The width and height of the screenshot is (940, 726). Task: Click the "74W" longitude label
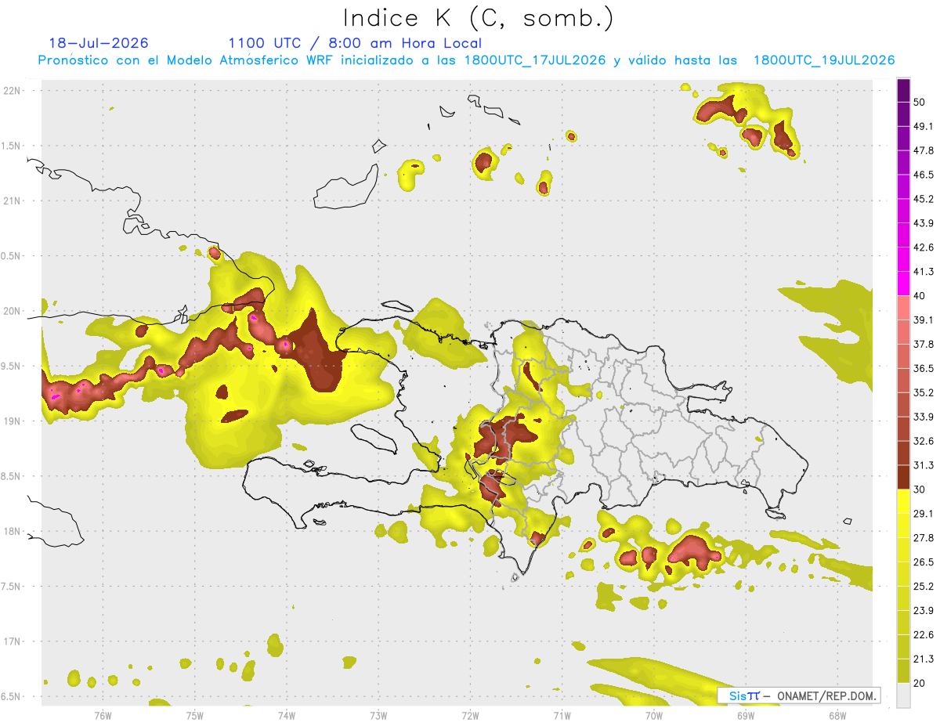[287, 716]
